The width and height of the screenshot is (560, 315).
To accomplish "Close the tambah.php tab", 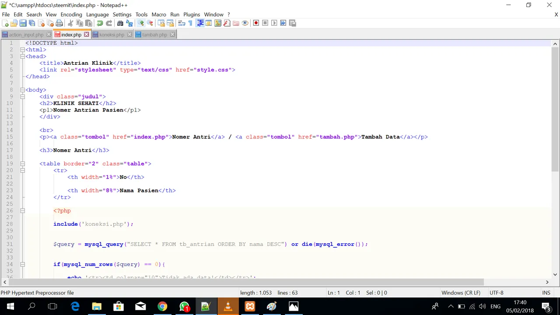I will click(172, 34).
